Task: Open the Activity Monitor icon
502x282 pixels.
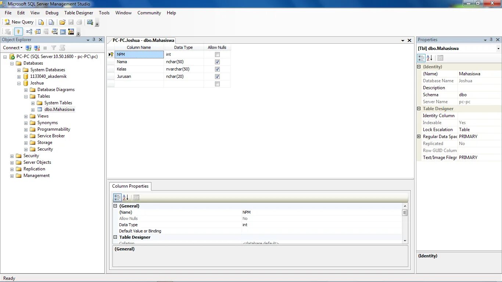Action: (x=90, y=22)
